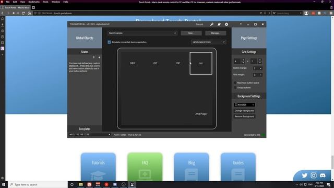This screenshot has width=334, height=188.
Task: Go to browser home page icon
Action: pyautogui.click(x=29, y=13)
